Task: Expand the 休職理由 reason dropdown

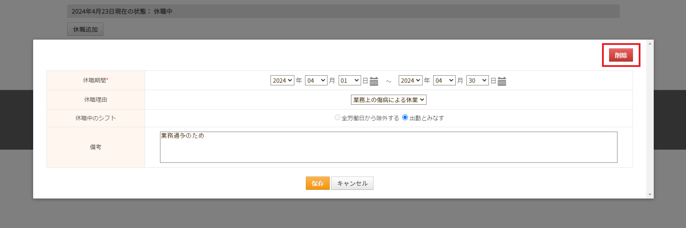Action: pyautogui.click(x=389, y=100)
